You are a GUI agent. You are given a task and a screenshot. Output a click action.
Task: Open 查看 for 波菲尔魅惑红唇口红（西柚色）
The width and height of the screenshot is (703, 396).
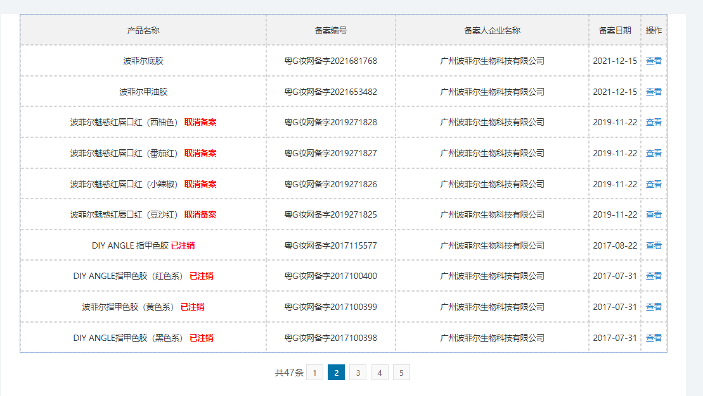(x=654, y=122)
